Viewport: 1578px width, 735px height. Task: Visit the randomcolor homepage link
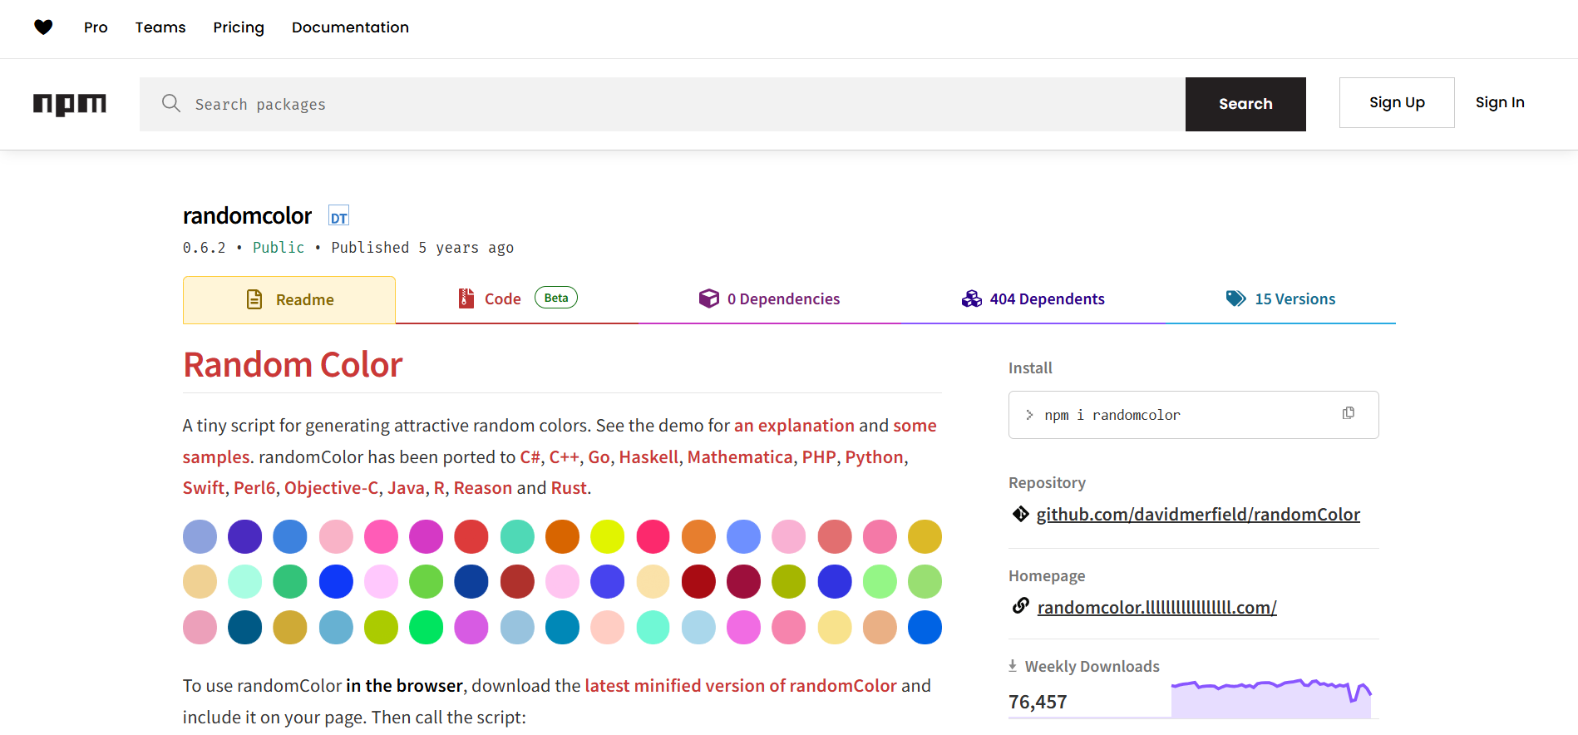coord(1156,607)
